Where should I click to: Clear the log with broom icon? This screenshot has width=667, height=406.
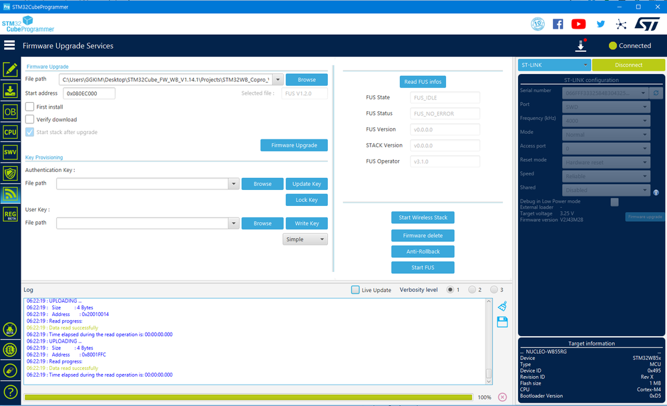(502, 306)
